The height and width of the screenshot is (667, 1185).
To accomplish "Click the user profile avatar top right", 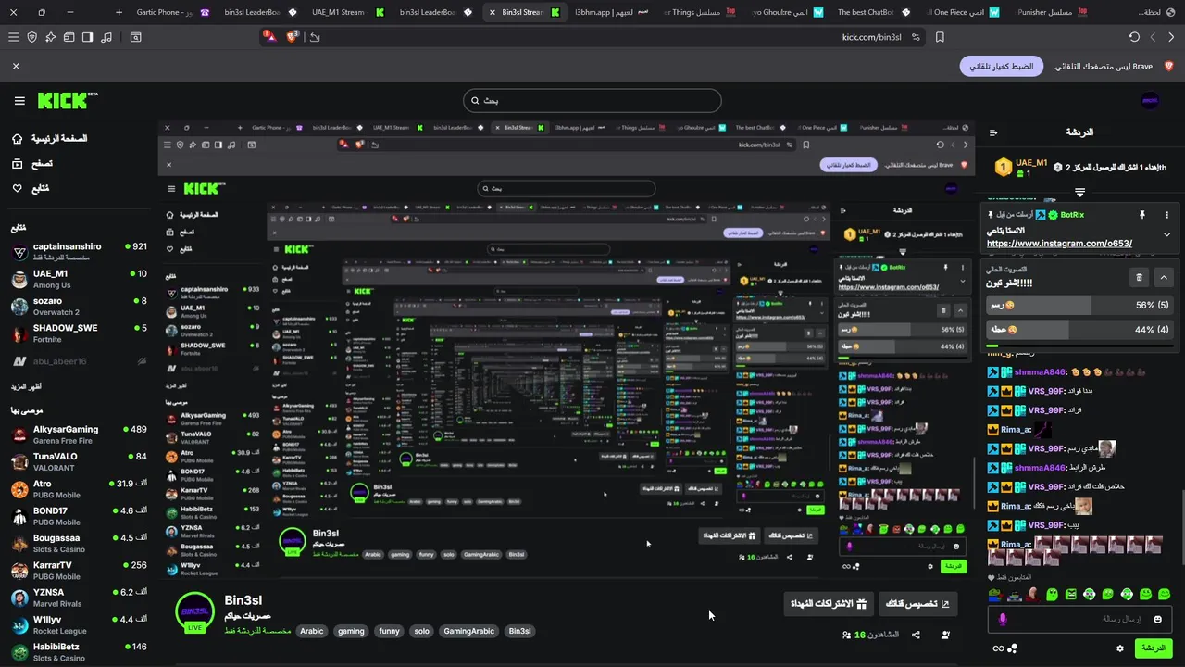I will 1150,101.
